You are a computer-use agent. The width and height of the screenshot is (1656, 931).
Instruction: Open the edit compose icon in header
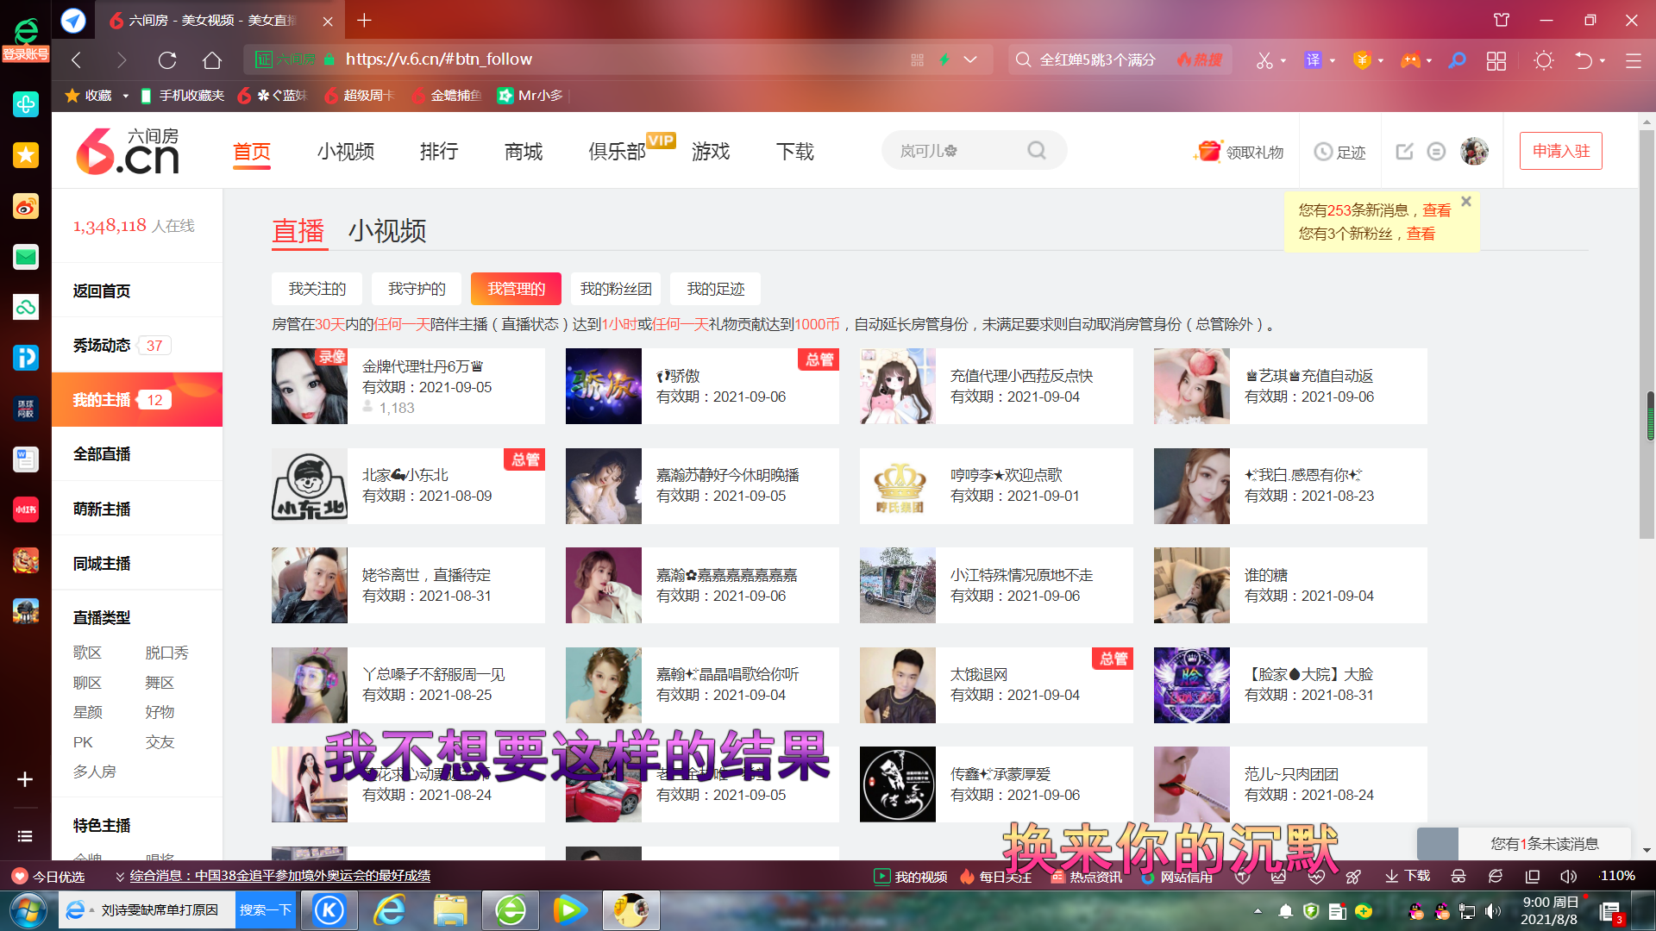[x=1404, y=152]
